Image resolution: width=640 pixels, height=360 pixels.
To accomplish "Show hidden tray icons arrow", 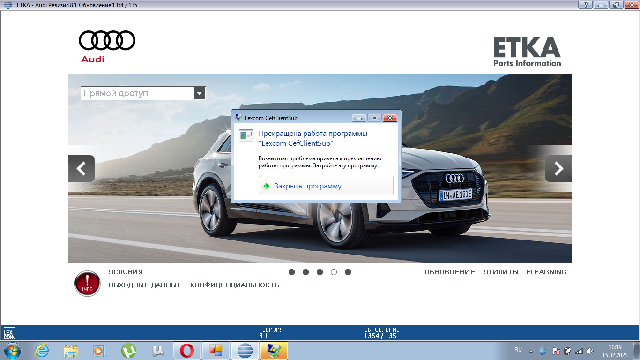I will [x=531, y=351].
